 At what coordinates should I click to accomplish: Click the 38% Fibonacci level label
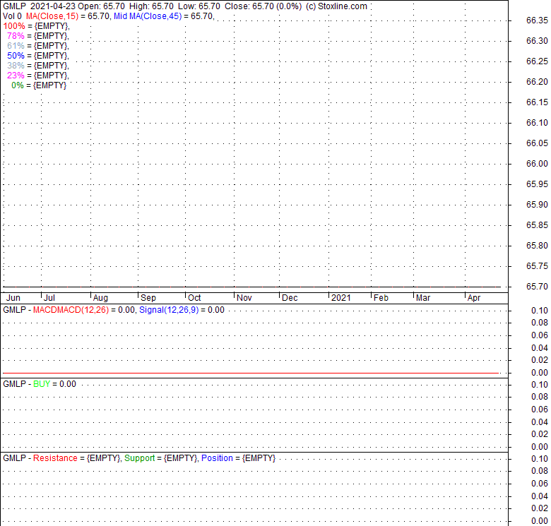16,66
